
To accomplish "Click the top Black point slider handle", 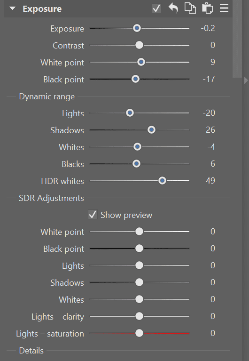I will point(135,79).
